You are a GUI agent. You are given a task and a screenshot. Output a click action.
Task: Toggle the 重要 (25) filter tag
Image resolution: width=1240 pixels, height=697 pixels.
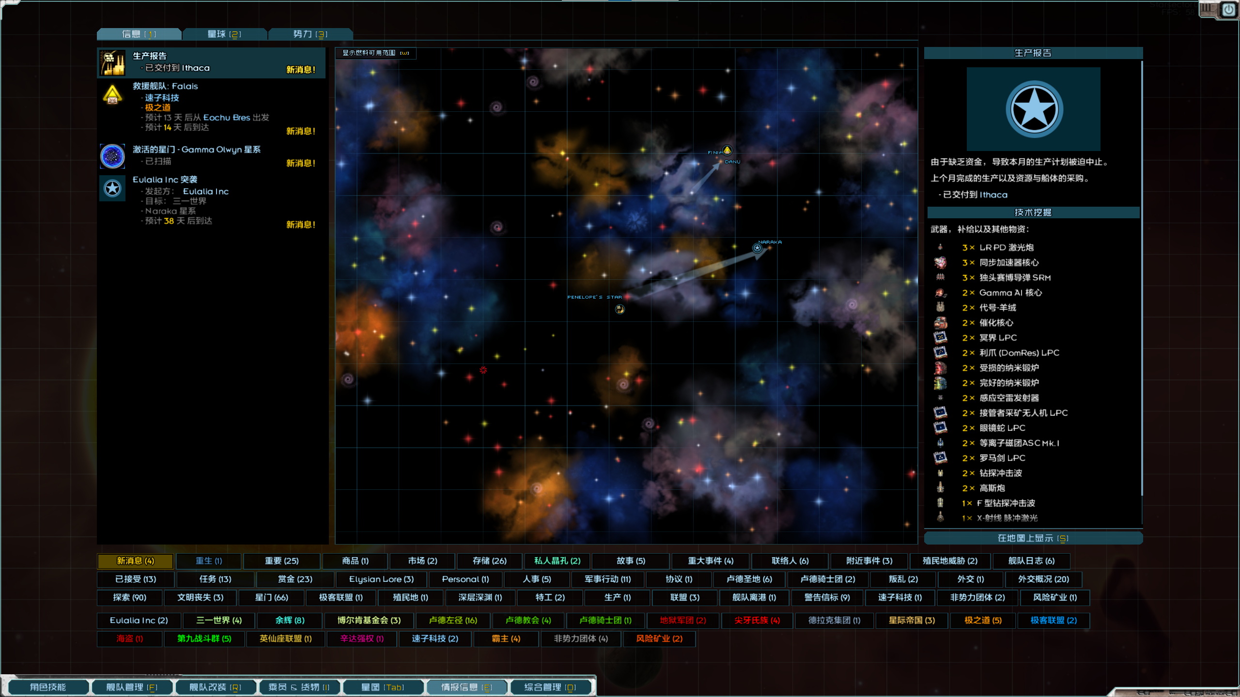tap(281, 561)
